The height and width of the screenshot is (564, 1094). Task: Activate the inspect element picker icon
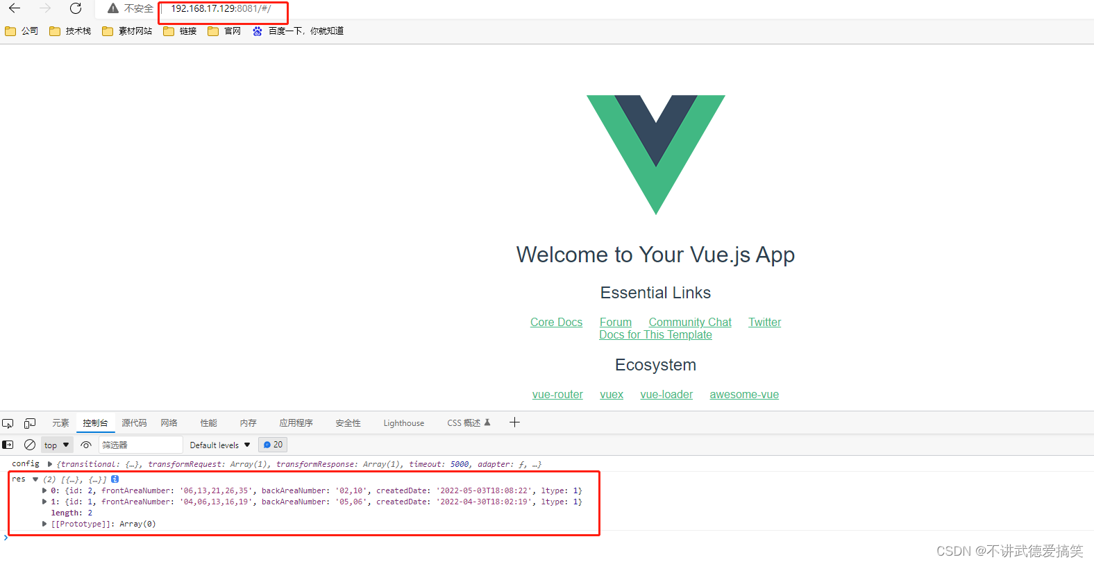tap(8, 423)
